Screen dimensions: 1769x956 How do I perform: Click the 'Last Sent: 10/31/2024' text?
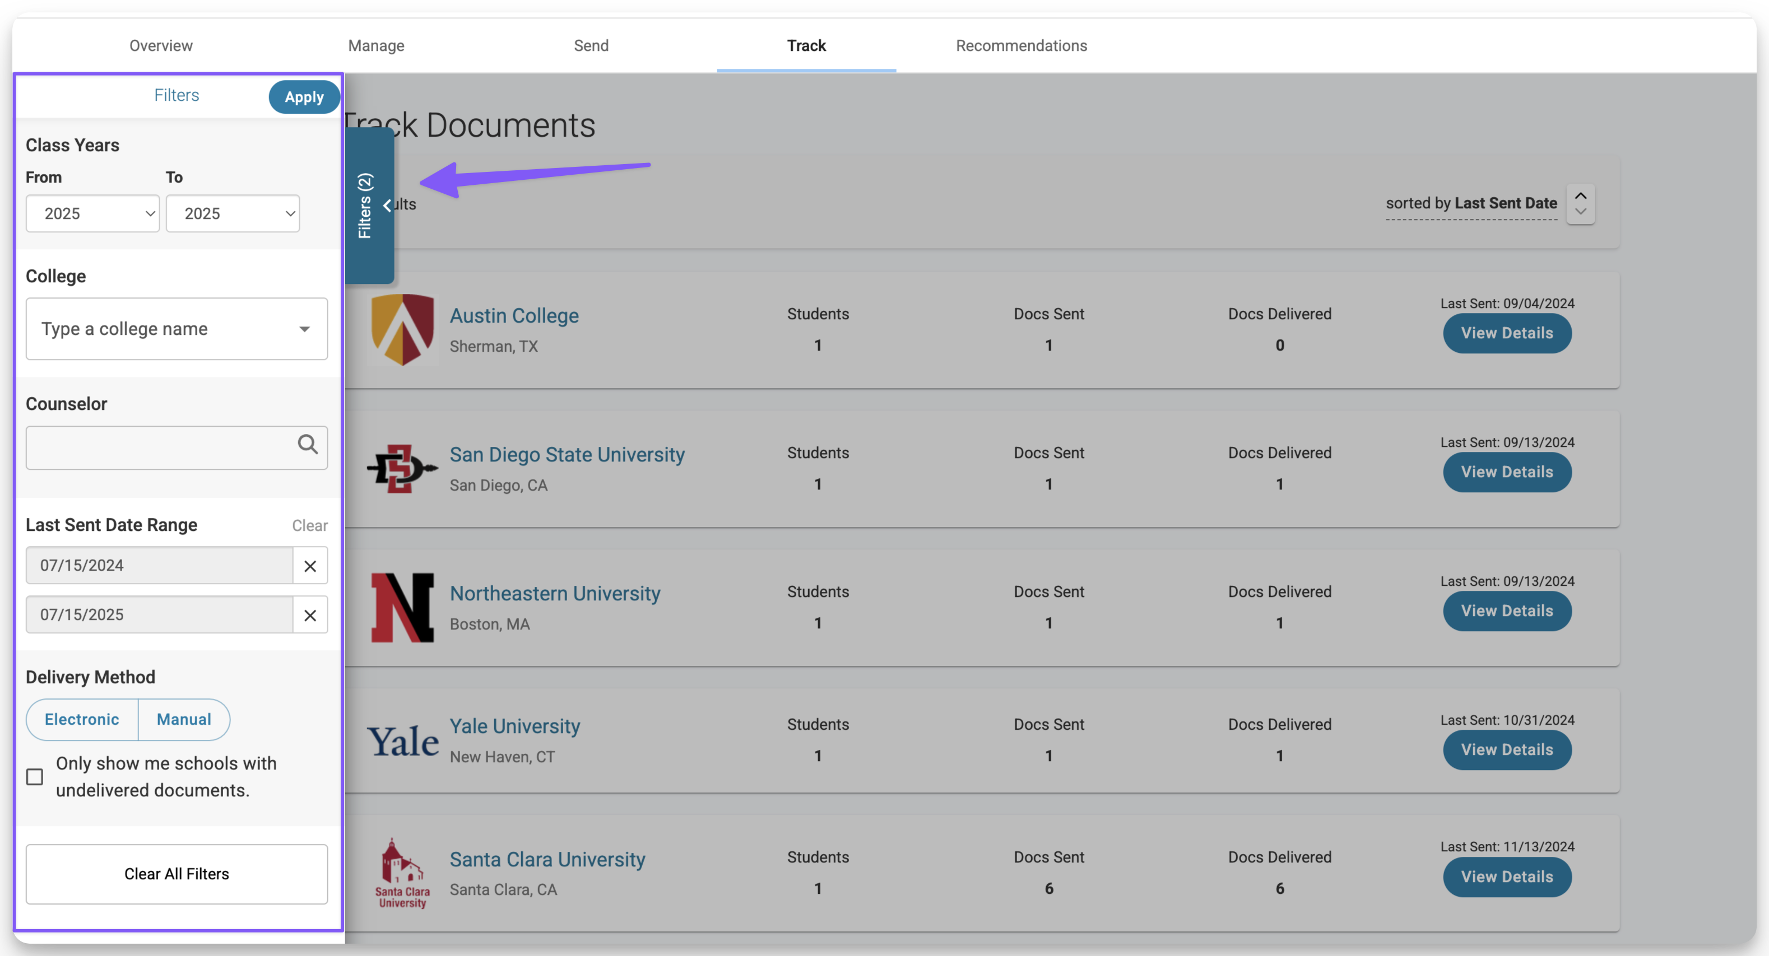click(x=1507, y=720)
